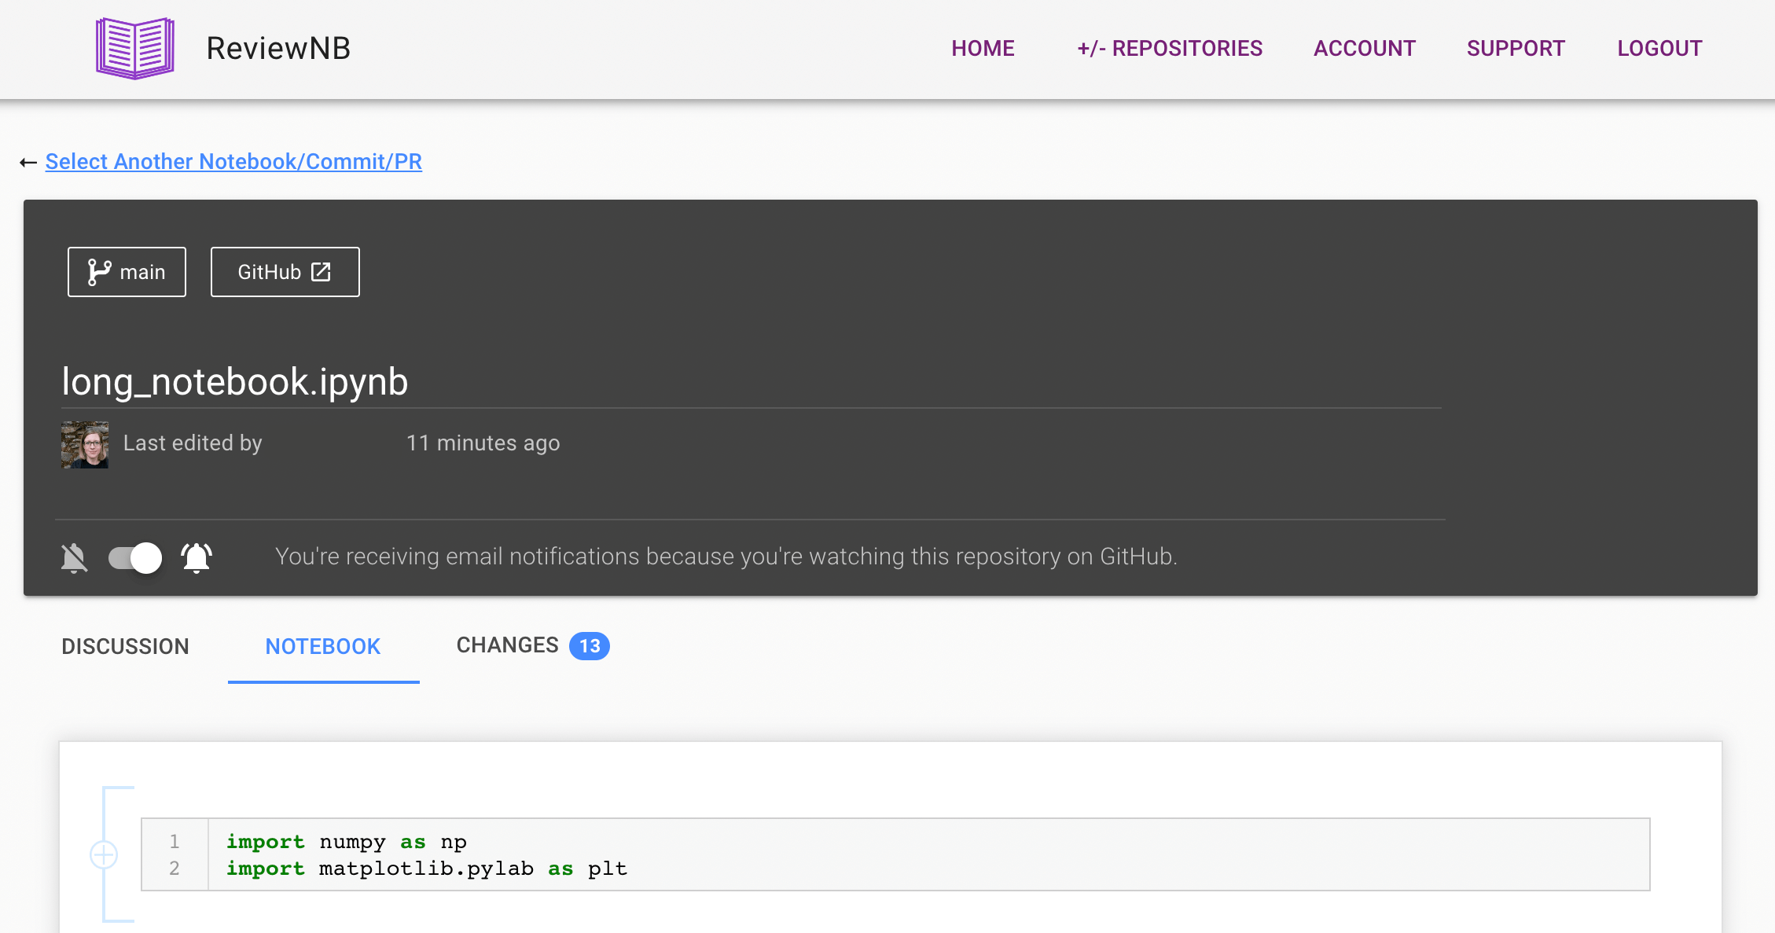Click the 'Last edited by' text
1775x933 pixels.
(x=193, y=443)
